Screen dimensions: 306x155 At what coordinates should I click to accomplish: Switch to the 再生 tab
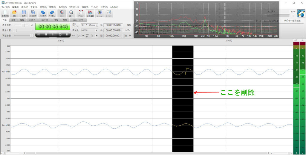point(4,20)
